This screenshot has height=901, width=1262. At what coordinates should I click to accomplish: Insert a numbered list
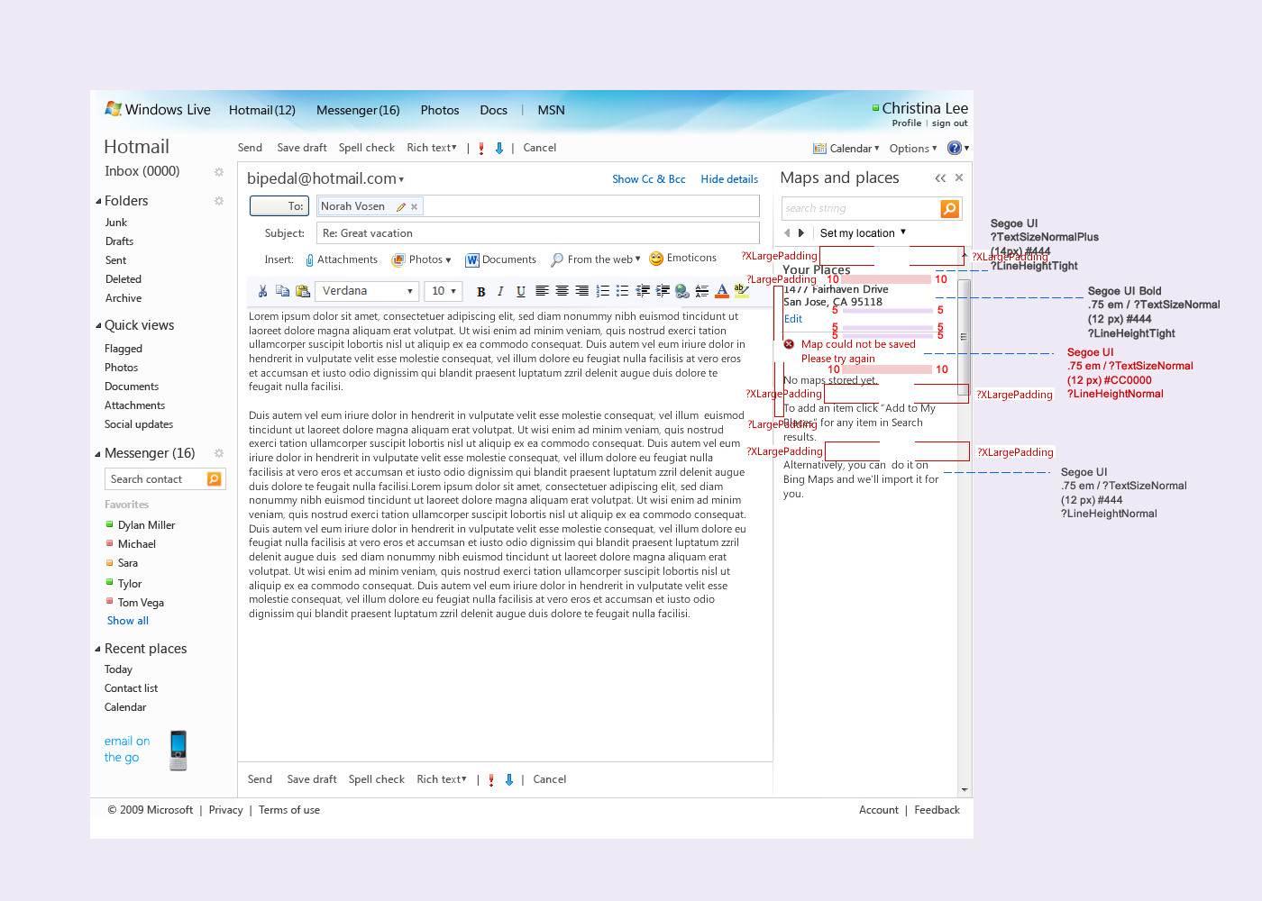602,291
